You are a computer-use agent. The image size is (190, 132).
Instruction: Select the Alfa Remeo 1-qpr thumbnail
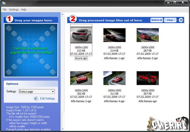click(x=114, y=35)
